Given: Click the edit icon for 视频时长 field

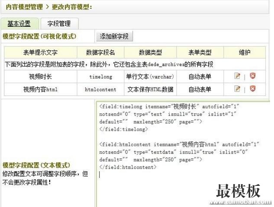Looking at the screenshot, I should (x=237, y=76).
